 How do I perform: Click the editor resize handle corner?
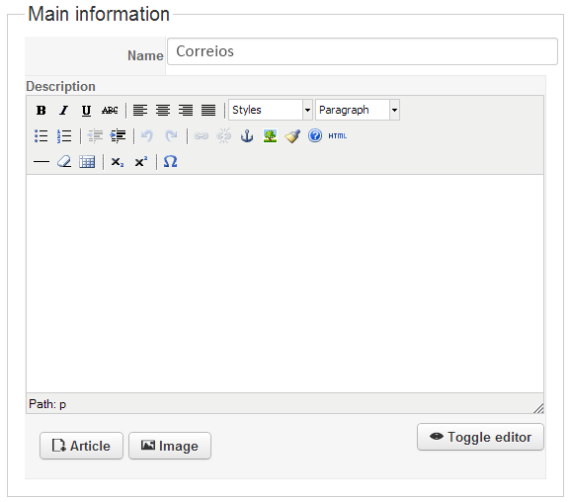[538, 408]
